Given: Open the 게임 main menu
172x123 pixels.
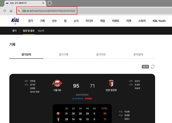Looking at the screenshot, I should point(102,21).
